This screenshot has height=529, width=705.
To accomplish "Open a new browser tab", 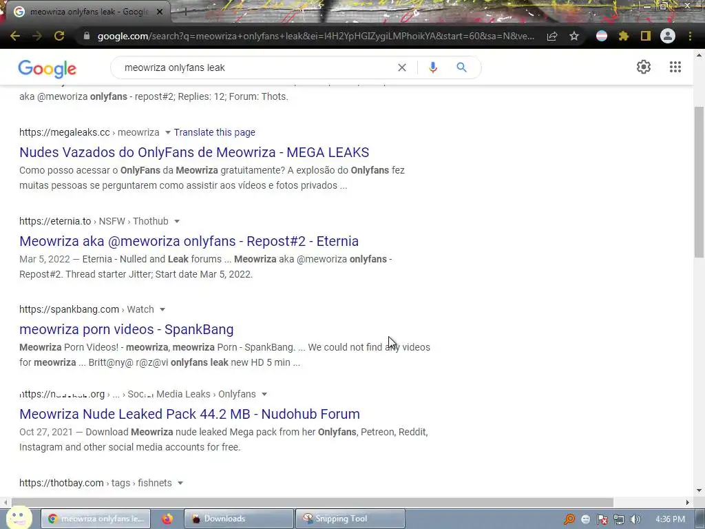I will tap(185, 12).
